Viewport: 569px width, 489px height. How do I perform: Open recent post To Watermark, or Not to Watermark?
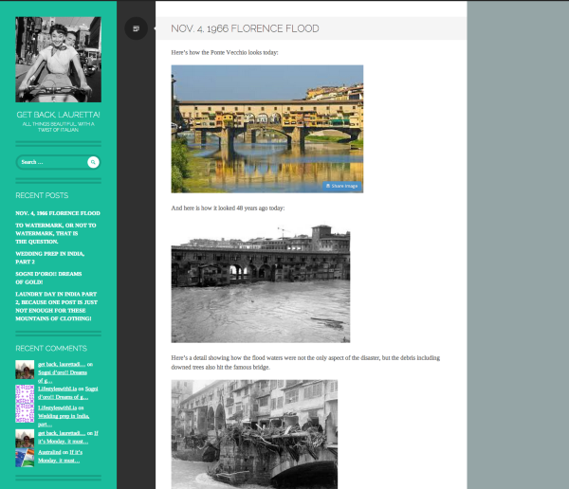56,233
